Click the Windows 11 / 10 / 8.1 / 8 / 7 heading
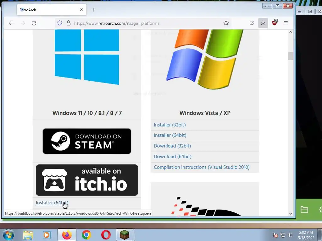Screen dimensions: 322x241 click(x=87, y=113)
